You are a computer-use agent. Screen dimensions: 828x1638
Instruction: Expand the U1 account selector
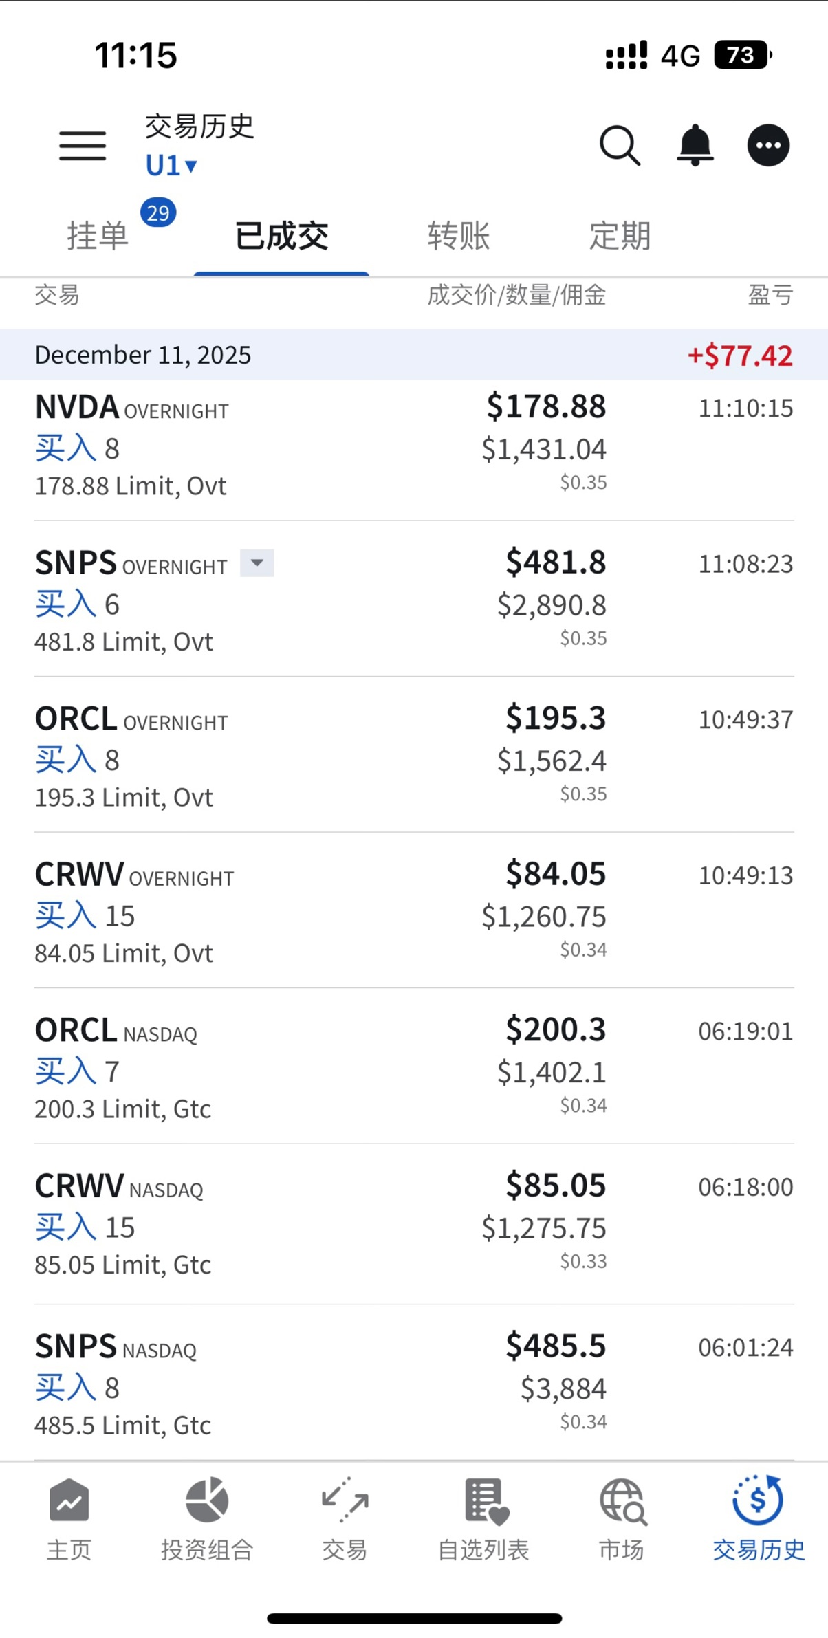point(172,166)
